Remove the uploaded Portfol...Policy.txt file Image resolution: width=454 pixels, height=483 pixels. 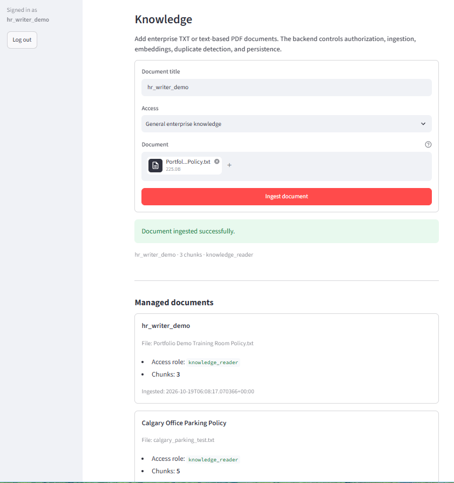(x=217, y=162)
